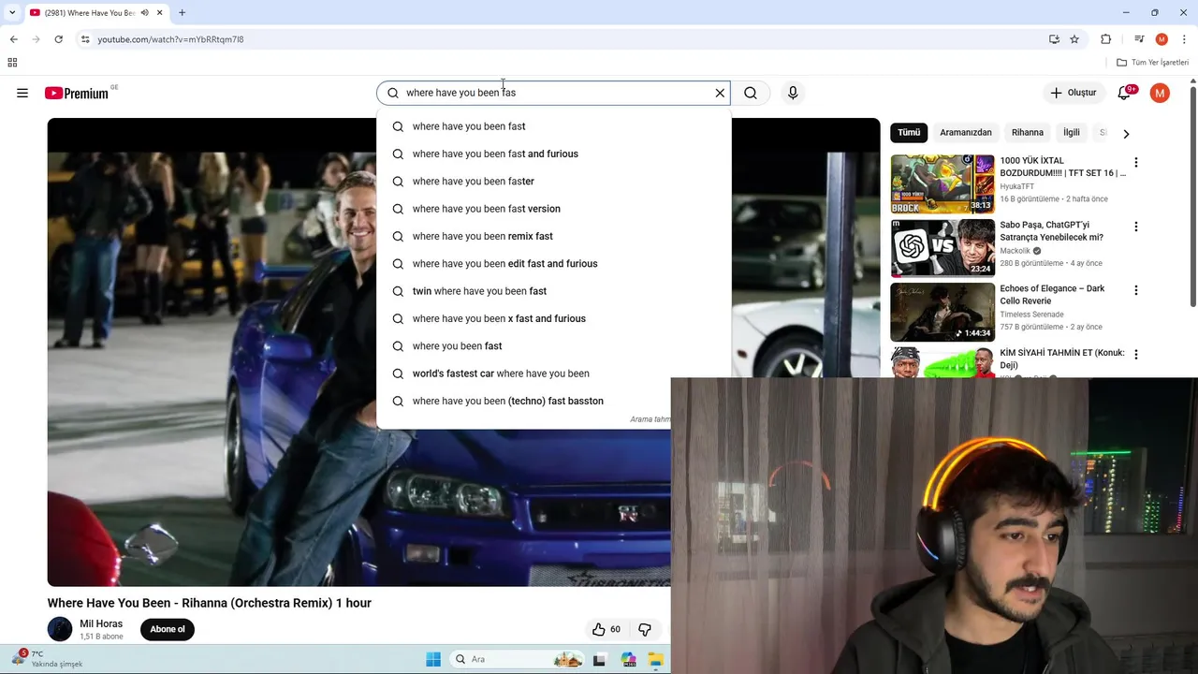Show more filter chips with right arrow
The image size is (1198, 674).
(1126, 134)
